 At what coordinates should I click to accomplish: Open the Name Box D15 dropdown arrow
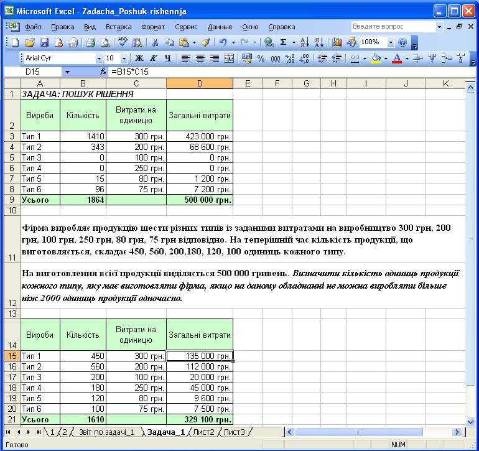(67, 72)
